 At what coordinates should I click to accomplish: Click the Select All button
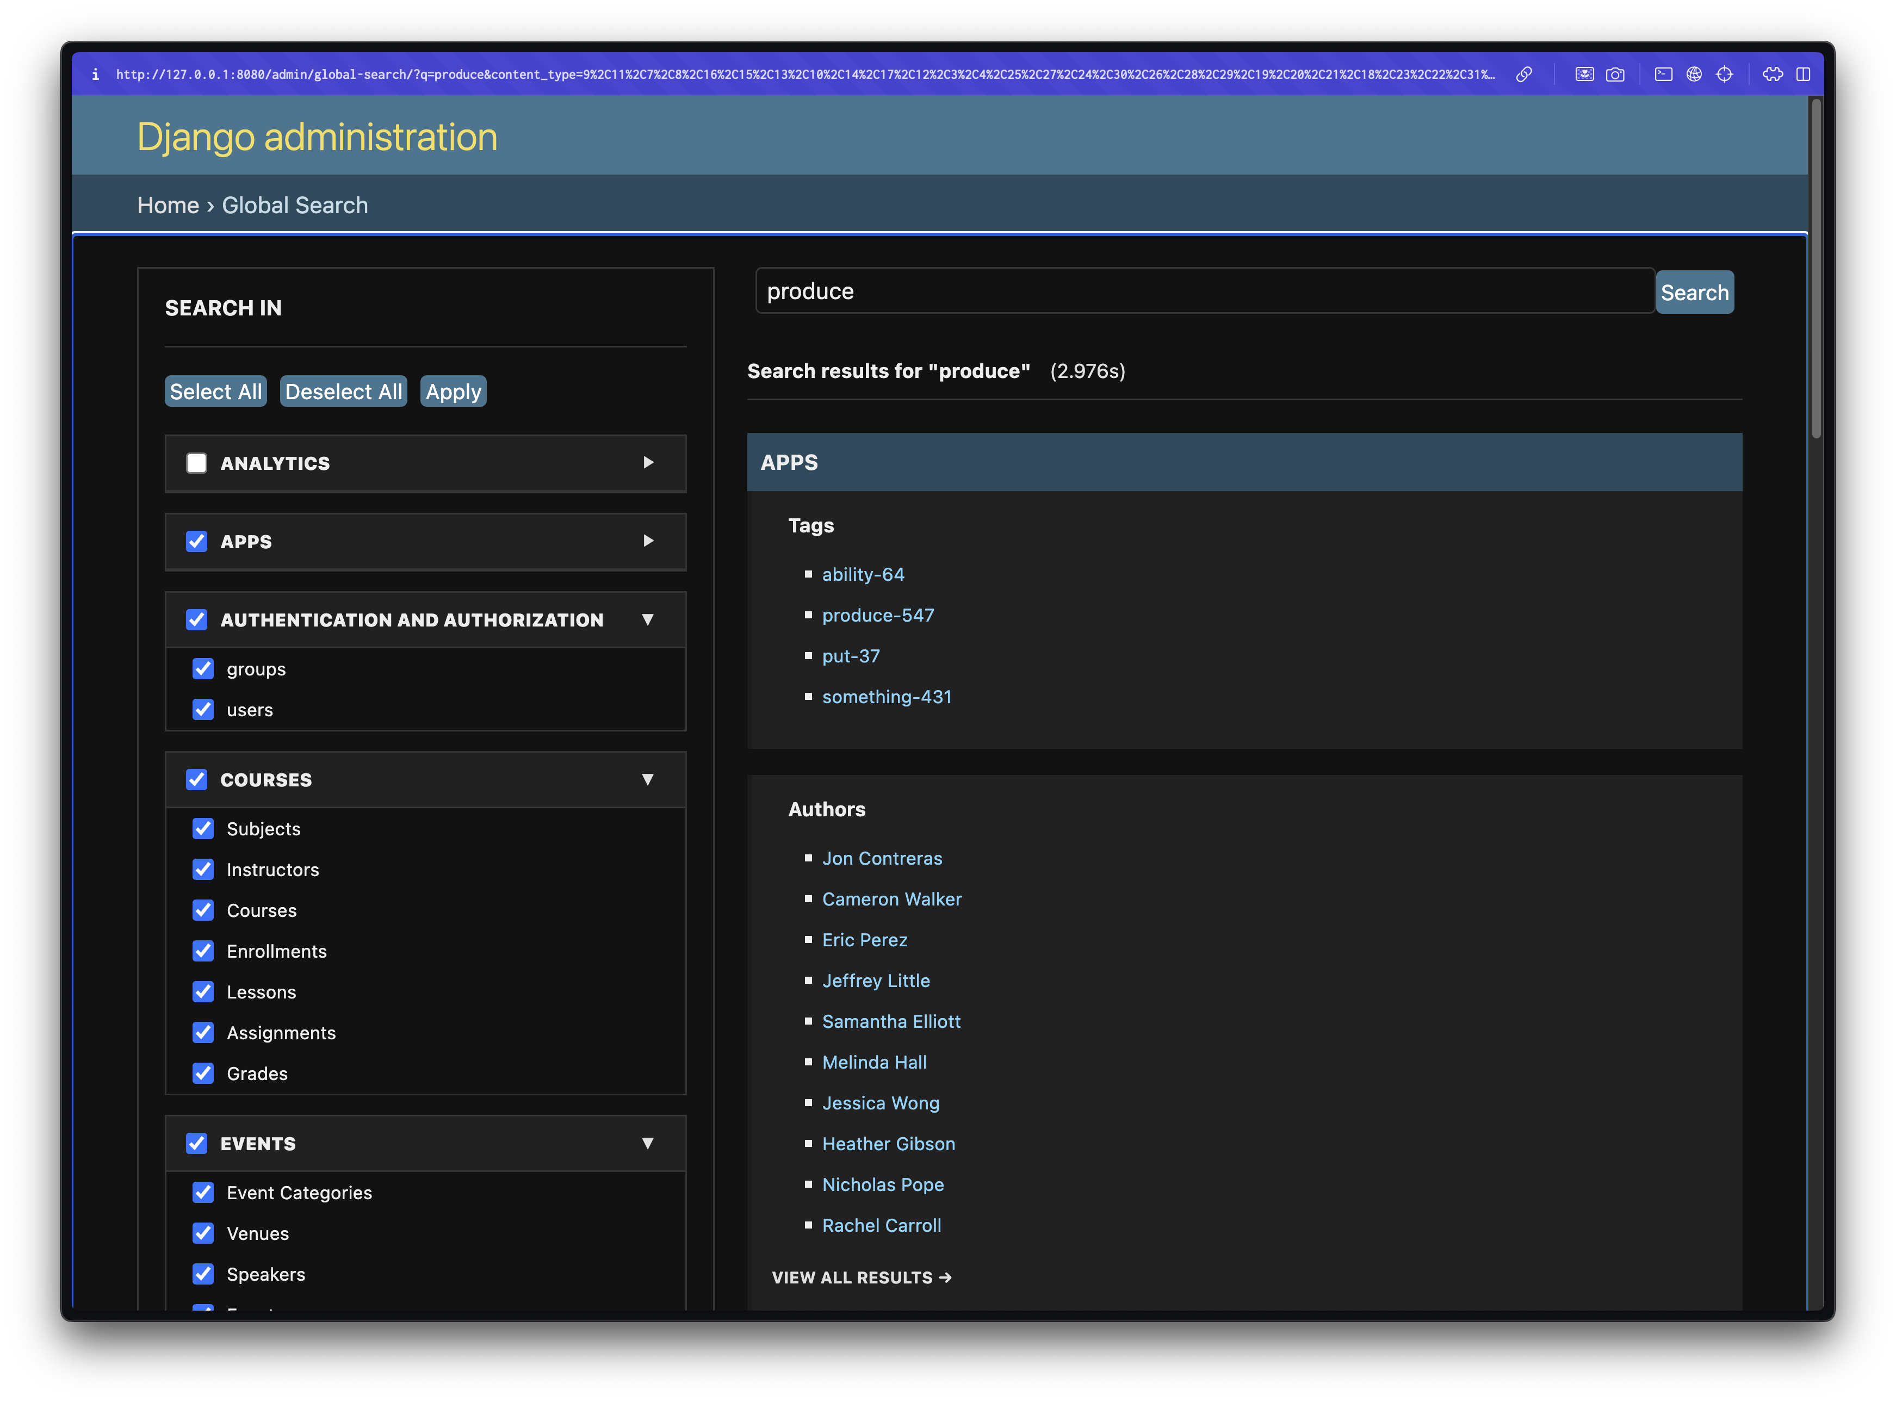[215, 391]
